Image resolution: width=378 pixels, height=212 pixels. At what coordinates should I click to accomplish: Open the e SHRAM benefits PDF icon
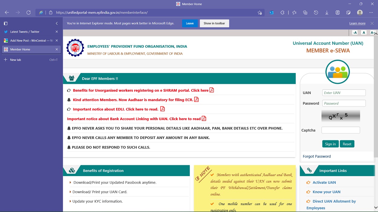tap(212, 90)
